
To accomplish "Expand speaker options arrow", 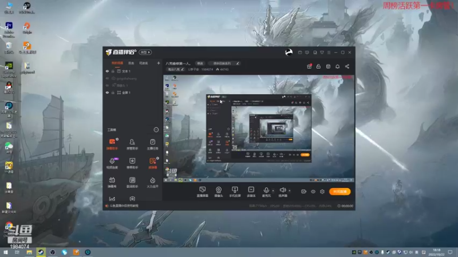I will click(290, 191).
